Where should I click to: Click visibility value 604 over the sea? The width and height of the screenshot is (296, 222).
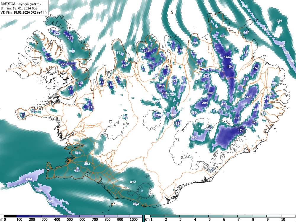(29, 179)
